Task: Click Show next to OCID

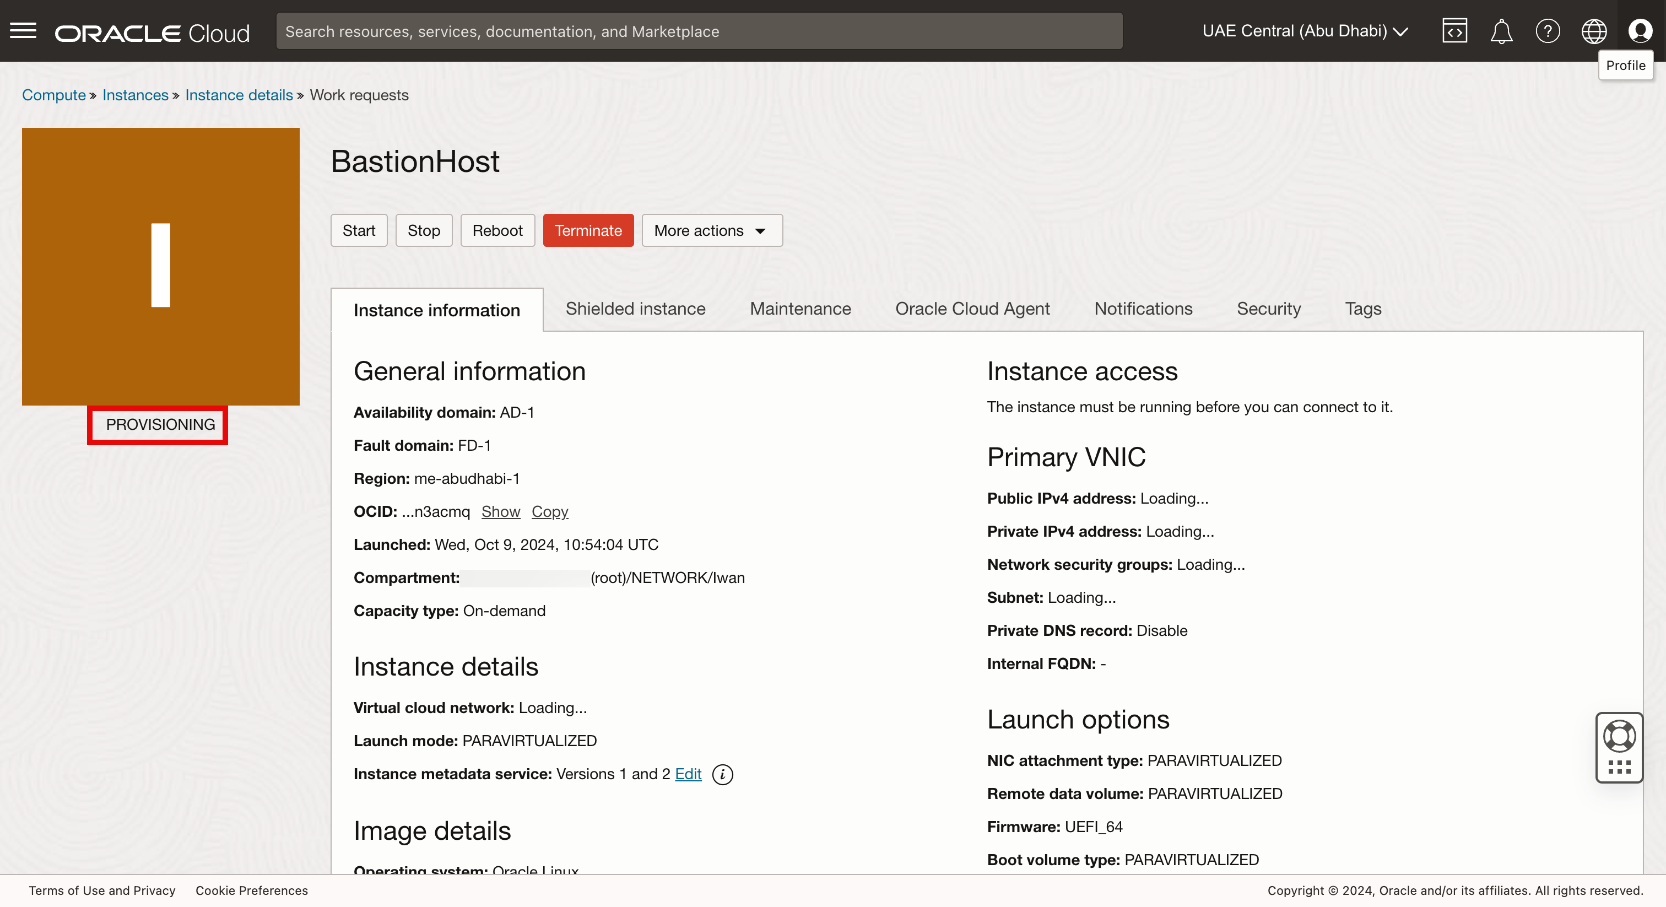Action: pos(500,512)
